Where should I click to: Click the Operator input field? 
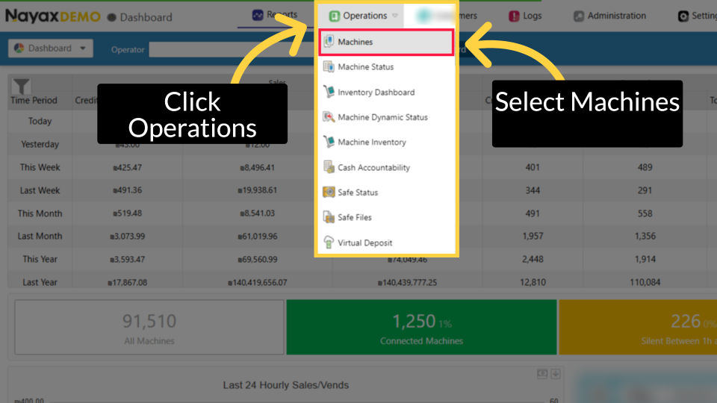click(231, 49)
